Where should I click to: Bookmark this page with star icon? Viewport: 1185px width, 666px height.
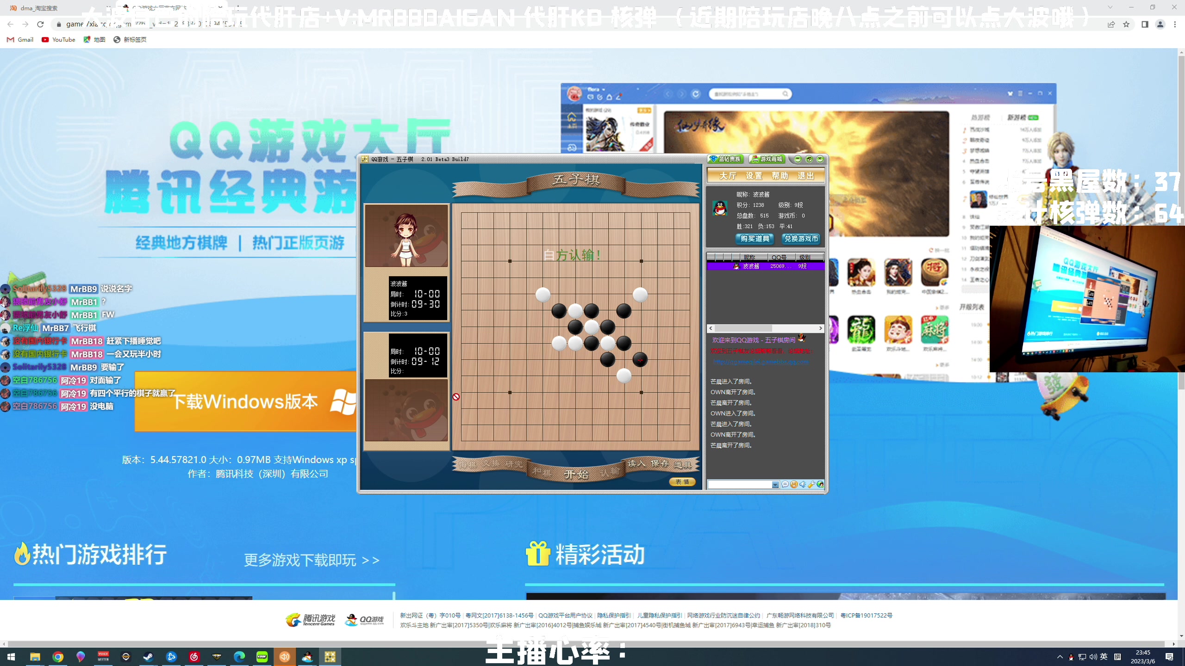[x=1126, y=25]
